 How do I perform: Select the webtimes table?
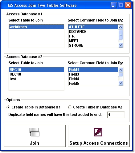pyautogui.click(x=37, y=27)
